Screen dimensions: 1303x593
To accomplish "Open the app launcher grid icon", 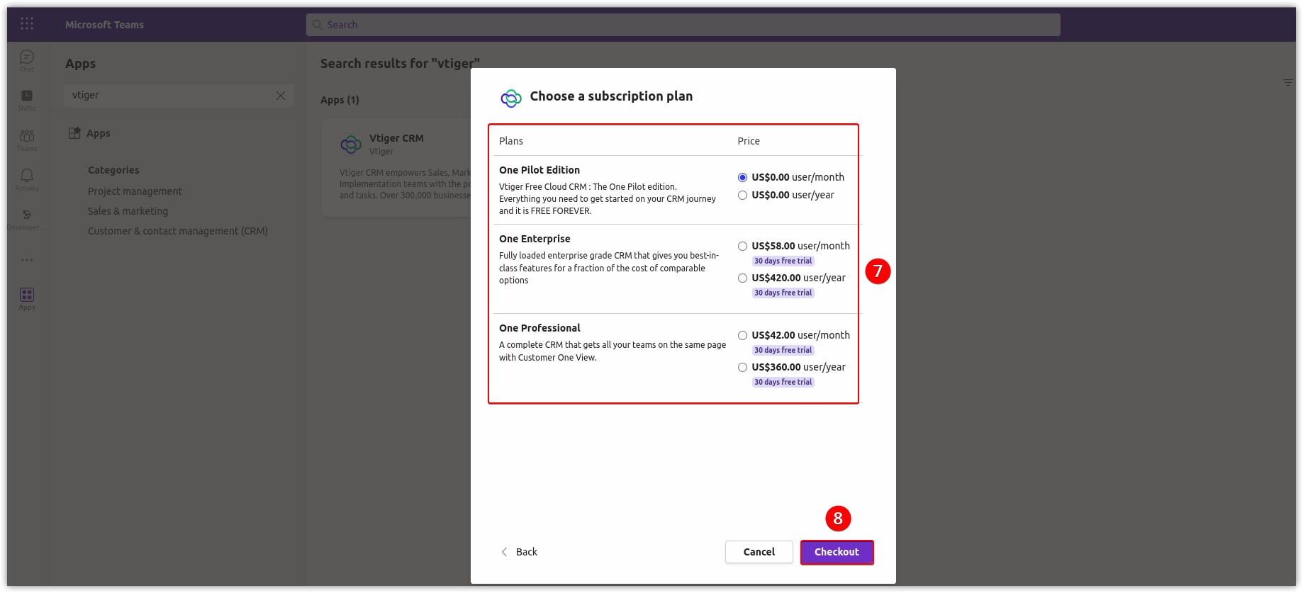I will [x=27, y=24].
